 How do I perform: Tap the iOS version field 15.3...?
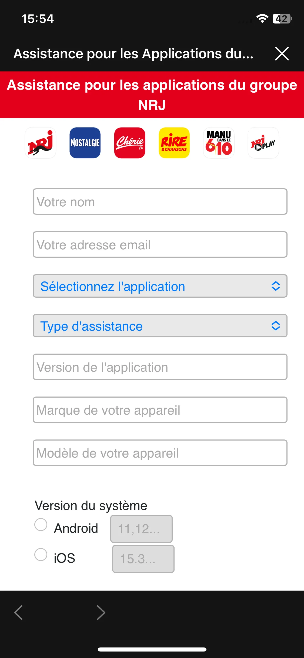coord(143,559)
